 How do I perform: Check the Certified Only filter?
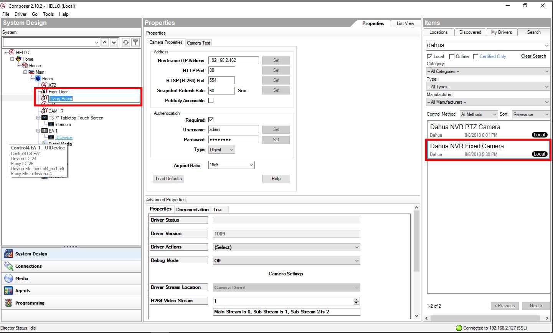click(x=476, y=56)
